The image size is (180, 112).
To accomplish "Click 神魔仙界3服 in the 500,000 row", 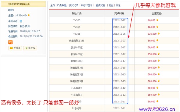I will point(77,74).
